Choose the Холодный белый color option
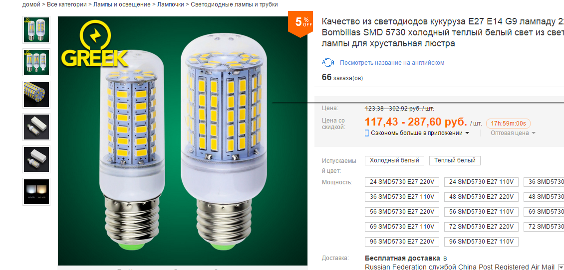Viewport: 564px width, 270px height. pyautogui.click(x=395, y=160)
